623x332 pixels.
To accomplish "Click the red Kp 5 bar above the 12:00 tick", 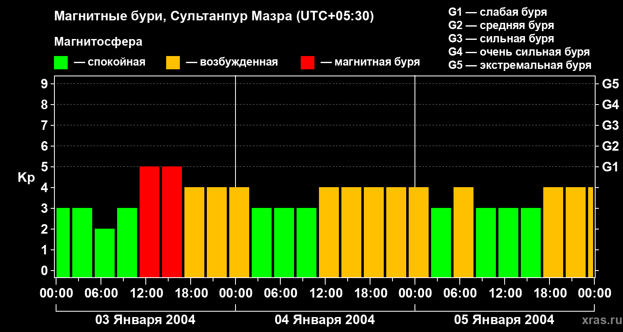I will tap(150, 222).
